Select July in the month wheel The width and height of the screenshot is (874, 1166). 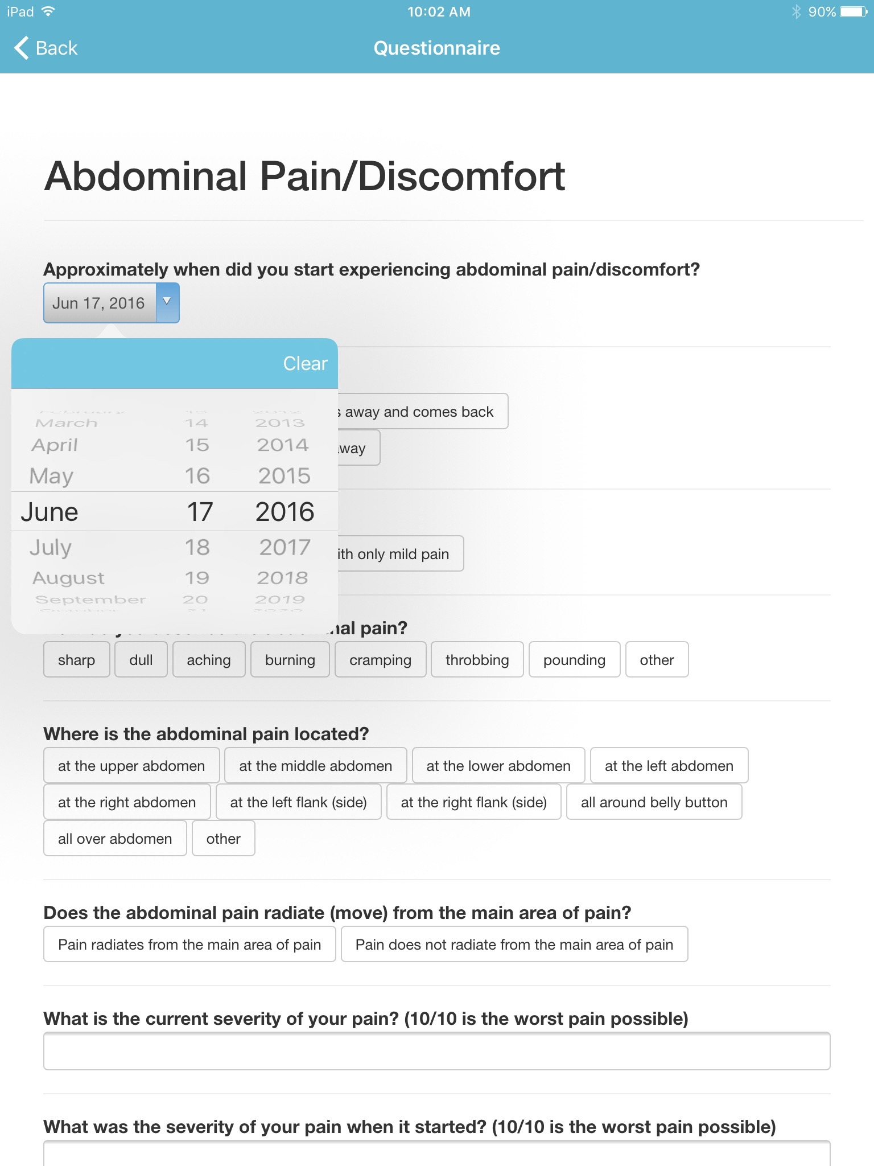[51, 547]
